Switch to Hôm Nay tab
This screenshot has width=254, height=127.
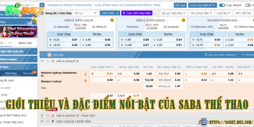coord(11,73)
